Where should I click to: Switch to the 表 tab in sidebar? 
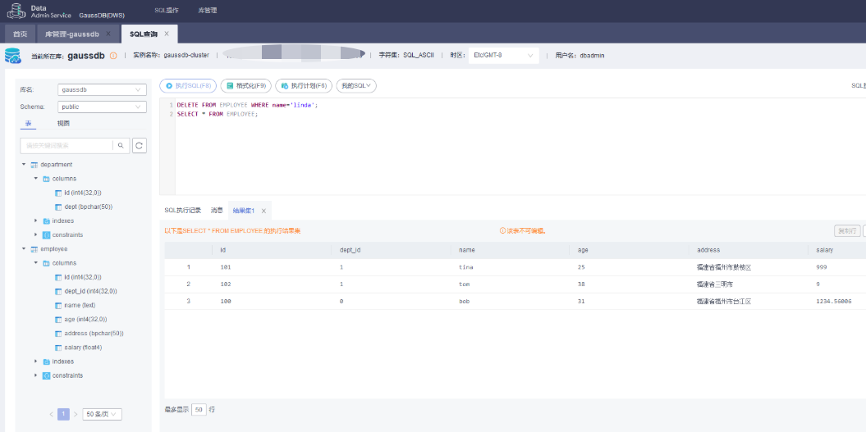(28, 124)
